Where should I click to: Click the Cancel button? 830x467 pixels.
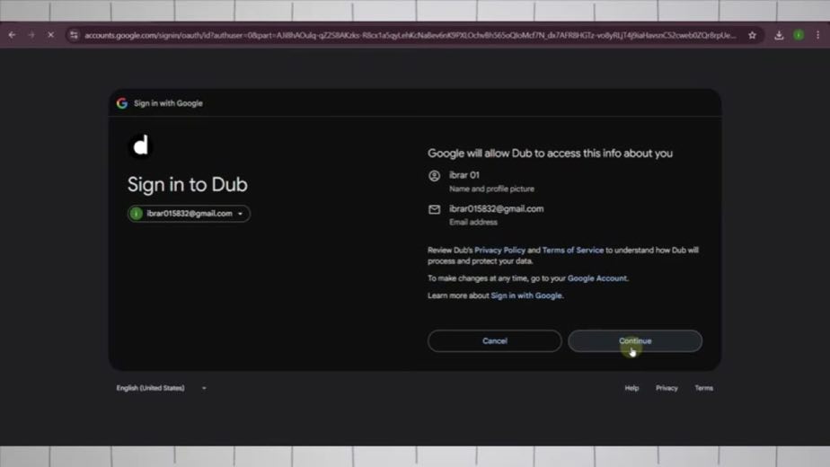coord(494,341)
